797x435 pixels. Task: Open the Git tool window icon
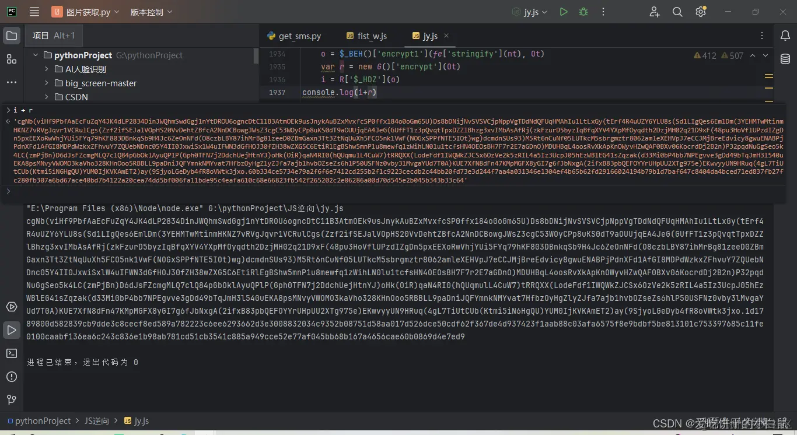[x=12, y=400]
